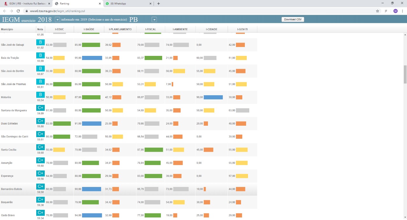407x220 pixels.
Task: Click the C+ badge for Duas Estradas
Action: click(40, 121)
